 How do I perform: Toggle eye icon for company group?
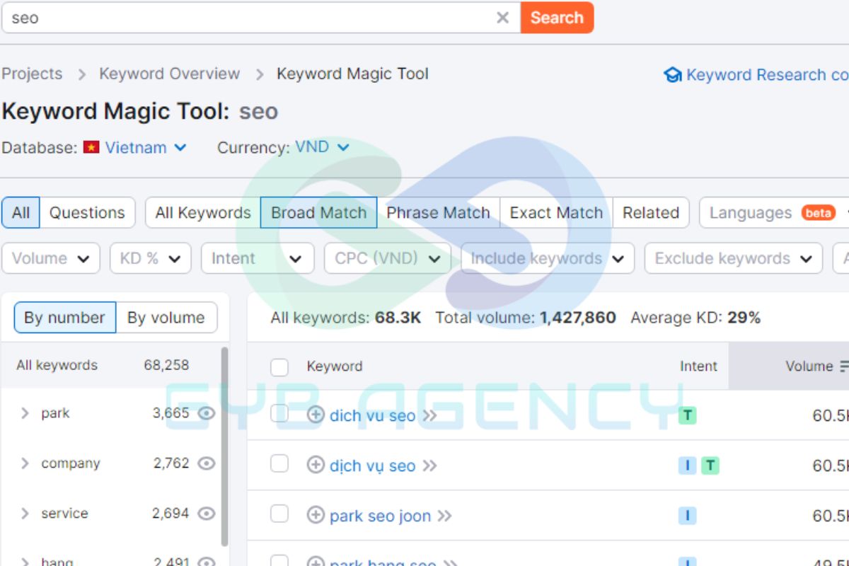[x=206, y=463]
